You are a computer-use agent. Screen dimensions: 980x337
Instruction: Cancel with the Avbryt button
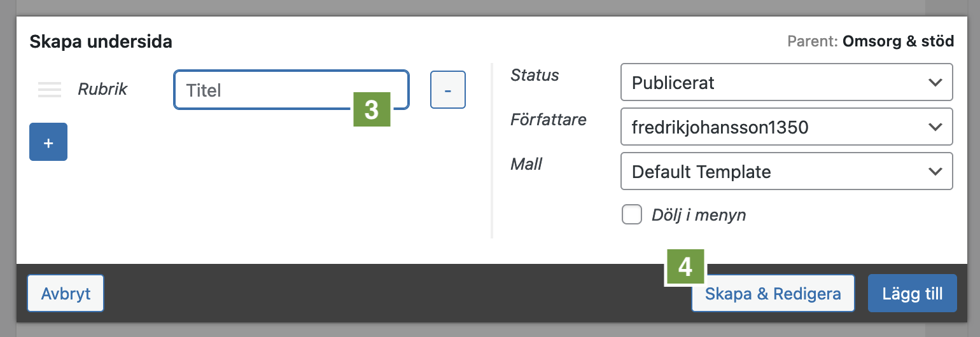pyautogui.click(x=66, y=294)
